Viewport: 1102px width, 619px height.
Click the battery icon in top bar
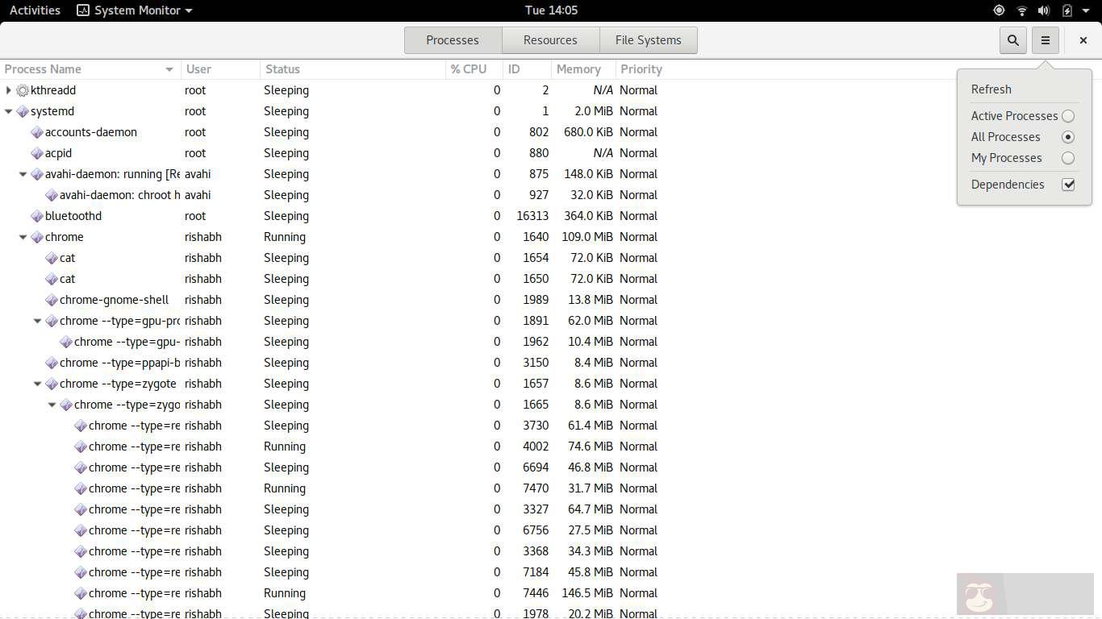tap(1067, 10)
